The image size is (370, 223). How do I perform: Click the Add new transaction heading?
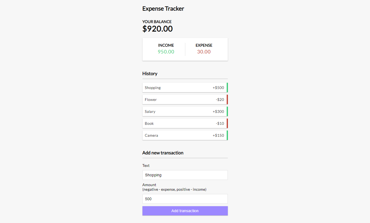coord(163,153)
